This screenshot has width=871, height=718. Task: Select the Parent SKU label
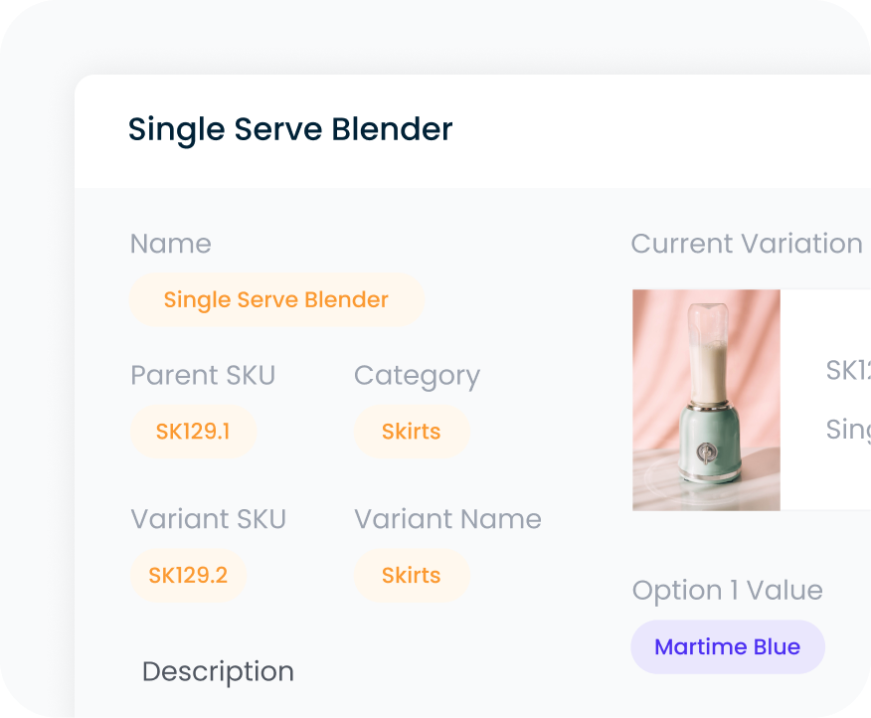point(202,375)
